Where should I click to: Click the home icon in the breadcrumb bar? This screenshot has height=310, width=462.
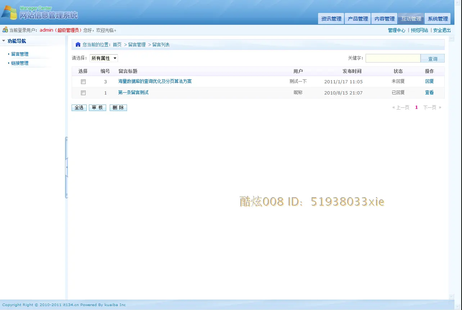tap(78, 45)
